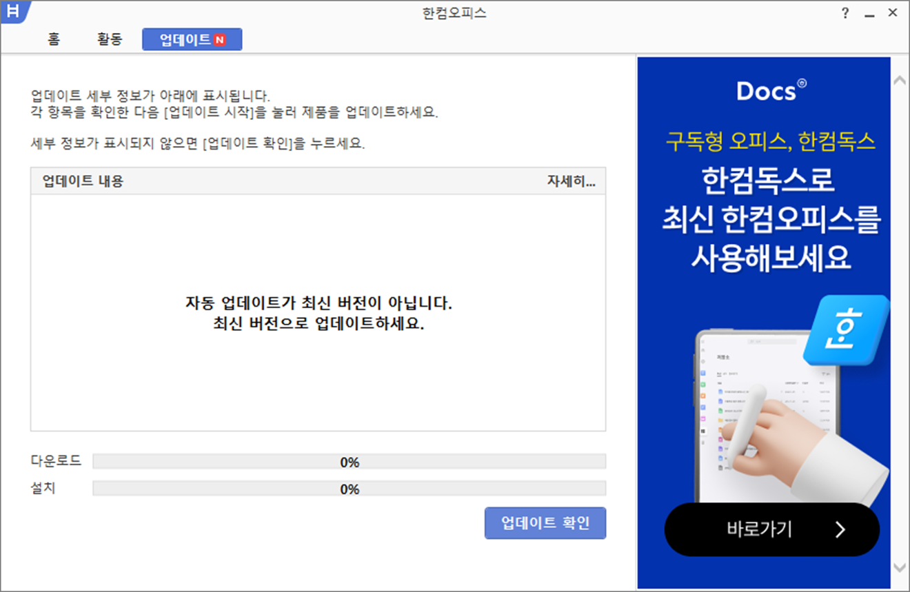The width and height of the screenshot is (910, 592).
Task: Switch to the 홈 tab
Action: coord(54,39)
